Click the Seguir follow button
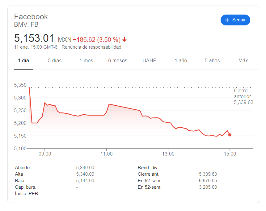 coord(235,20)
